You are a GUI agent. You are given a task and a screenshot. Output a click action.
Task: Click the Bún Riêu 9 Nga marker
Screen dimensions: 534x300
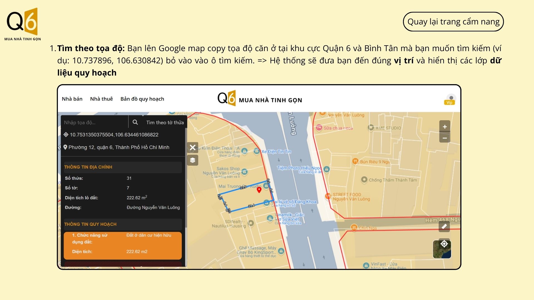355,161
